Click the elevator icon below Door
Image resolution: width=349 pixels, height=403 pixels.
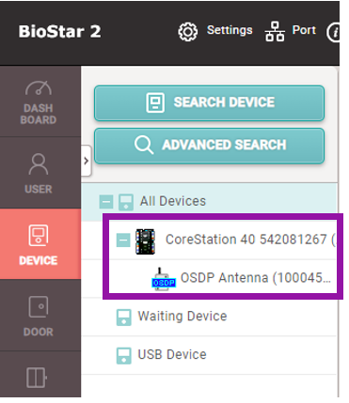coord(37,378)
